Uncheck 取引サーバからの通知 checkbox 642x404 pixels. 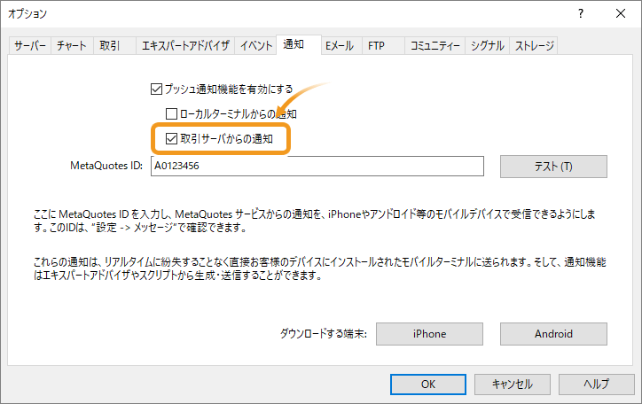[171, 138]
